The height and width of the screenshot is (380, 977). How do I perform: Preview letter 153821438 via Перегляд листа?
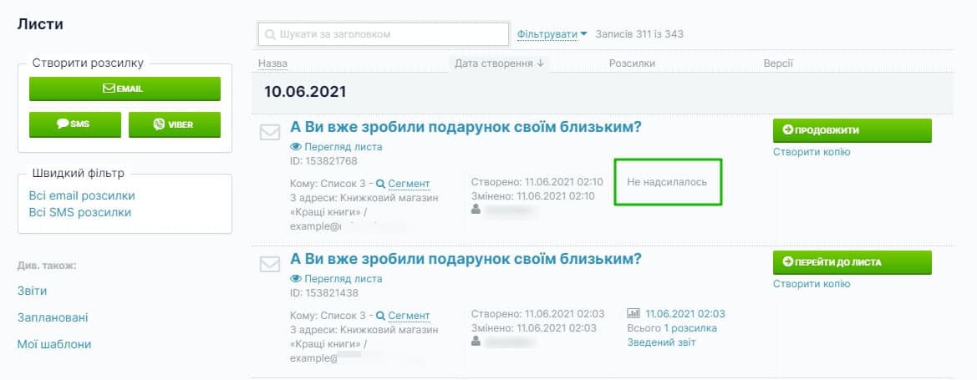pos(337,279)
